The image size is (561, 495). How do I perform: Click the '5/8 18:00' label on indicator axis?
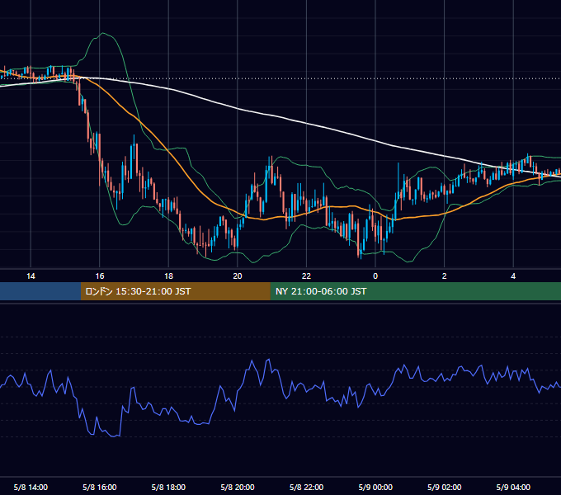[168, 487]
